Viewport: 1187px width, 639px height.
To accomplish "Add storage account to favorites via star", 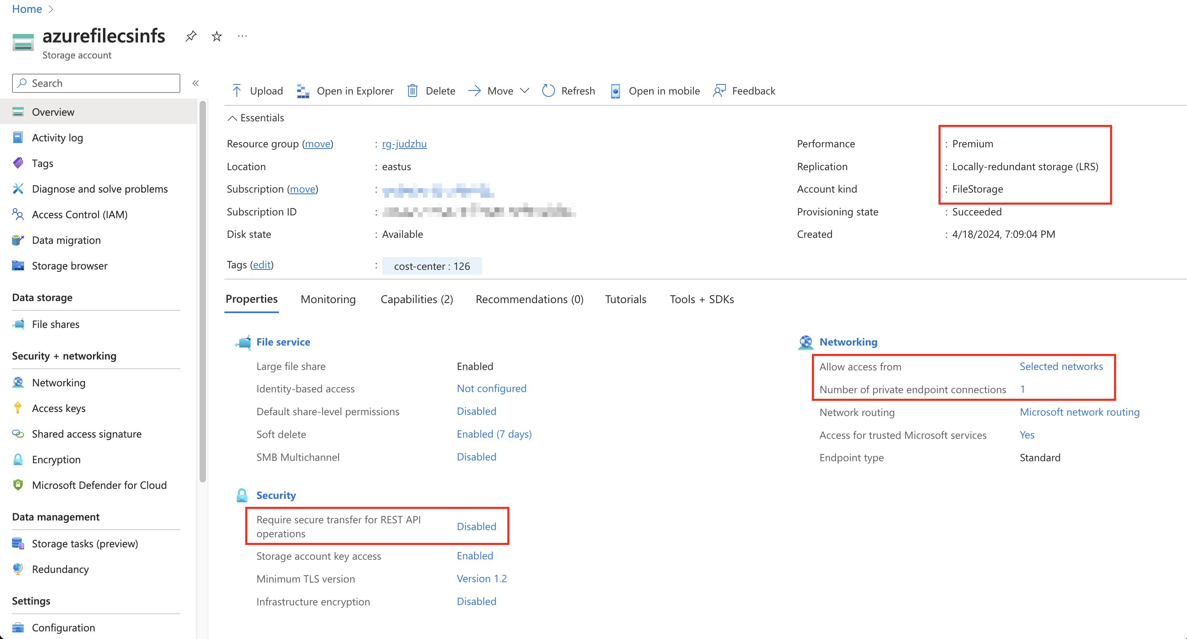I will pos(216,36).
